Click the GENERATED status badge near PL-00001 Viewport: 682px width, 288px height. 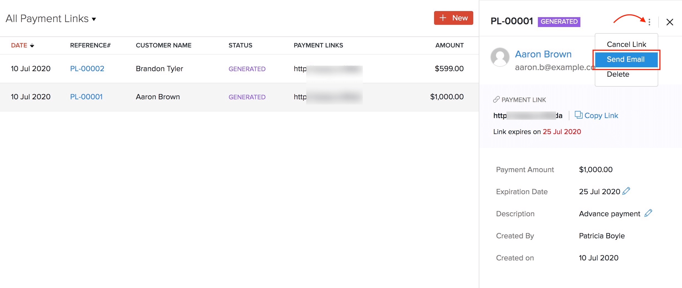[x=247, y=97]
